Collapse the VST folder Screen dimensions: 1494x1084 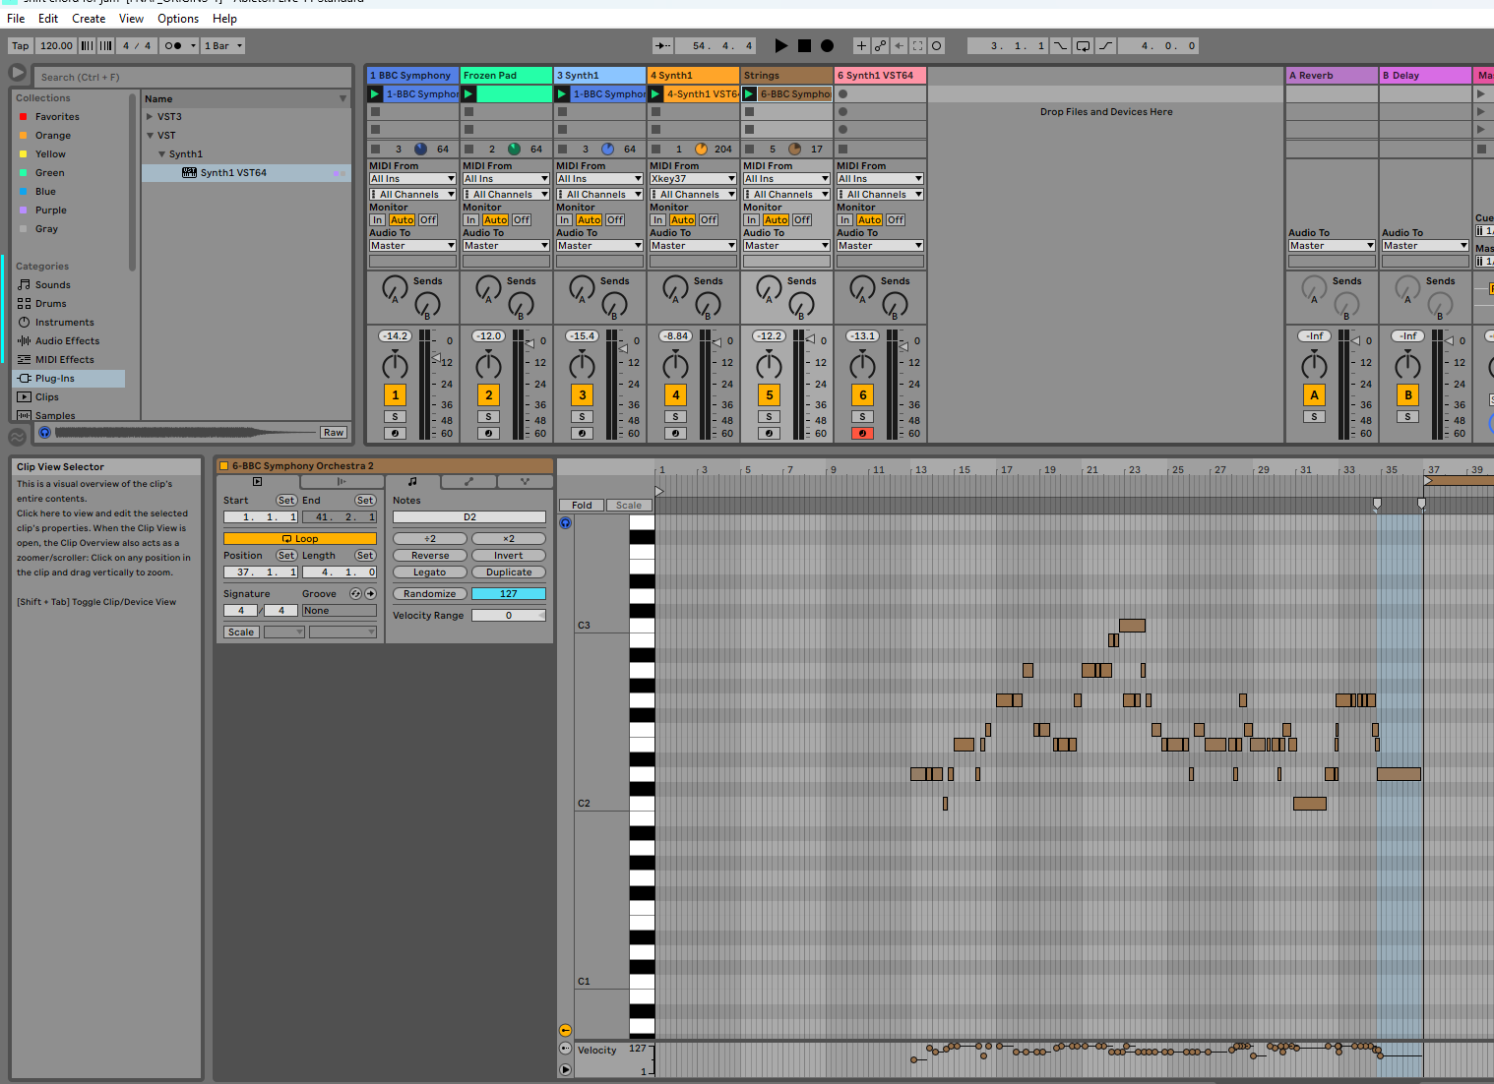[151, 135]
